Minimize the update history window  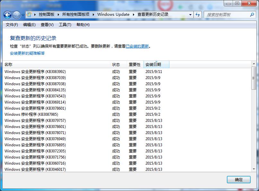point(228,3)
